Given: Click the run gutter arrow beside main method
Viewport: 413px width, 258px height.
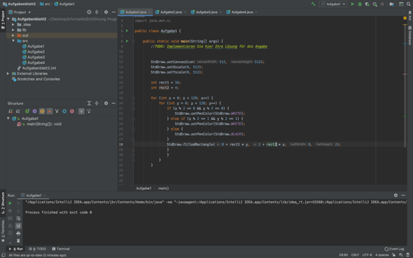Looking at the screenshot, I should [x=127, y=41].
